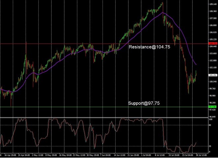Click the 102.880 price axis value
The image size is (218, 158).
(213, 61)
